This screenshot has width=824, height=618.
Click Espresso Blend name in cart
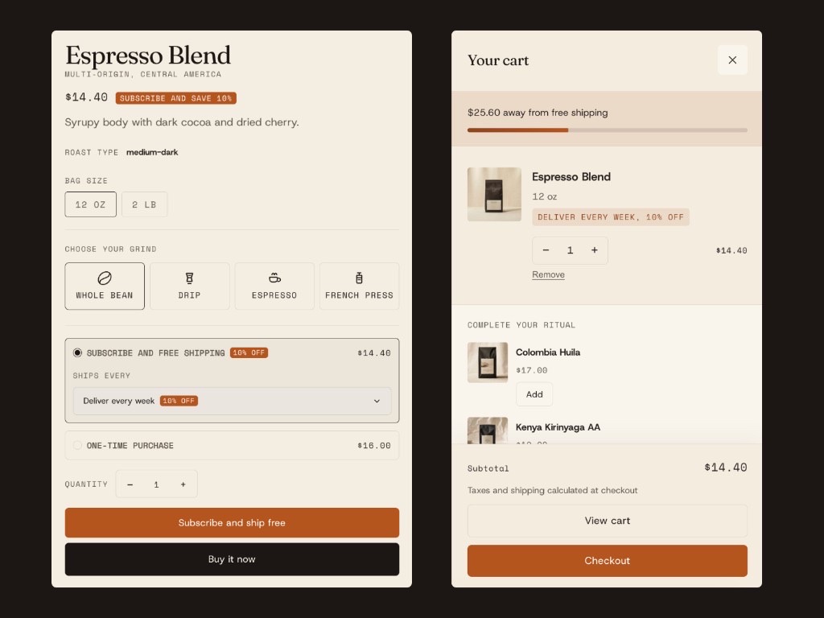pyautogui.click(x=571, y=176)
